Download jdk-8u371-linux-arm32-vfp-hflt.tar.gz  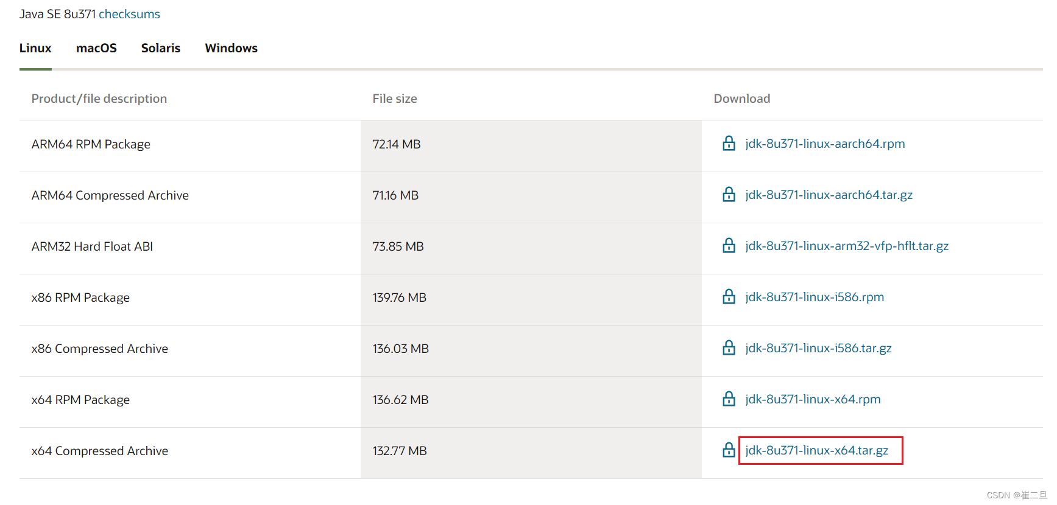[x=847, y=246]
